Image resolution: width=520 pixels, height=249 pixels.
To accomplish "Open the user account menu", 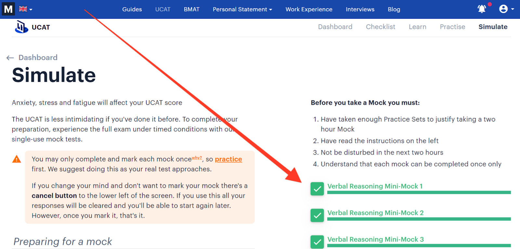I will pos(506,9).
